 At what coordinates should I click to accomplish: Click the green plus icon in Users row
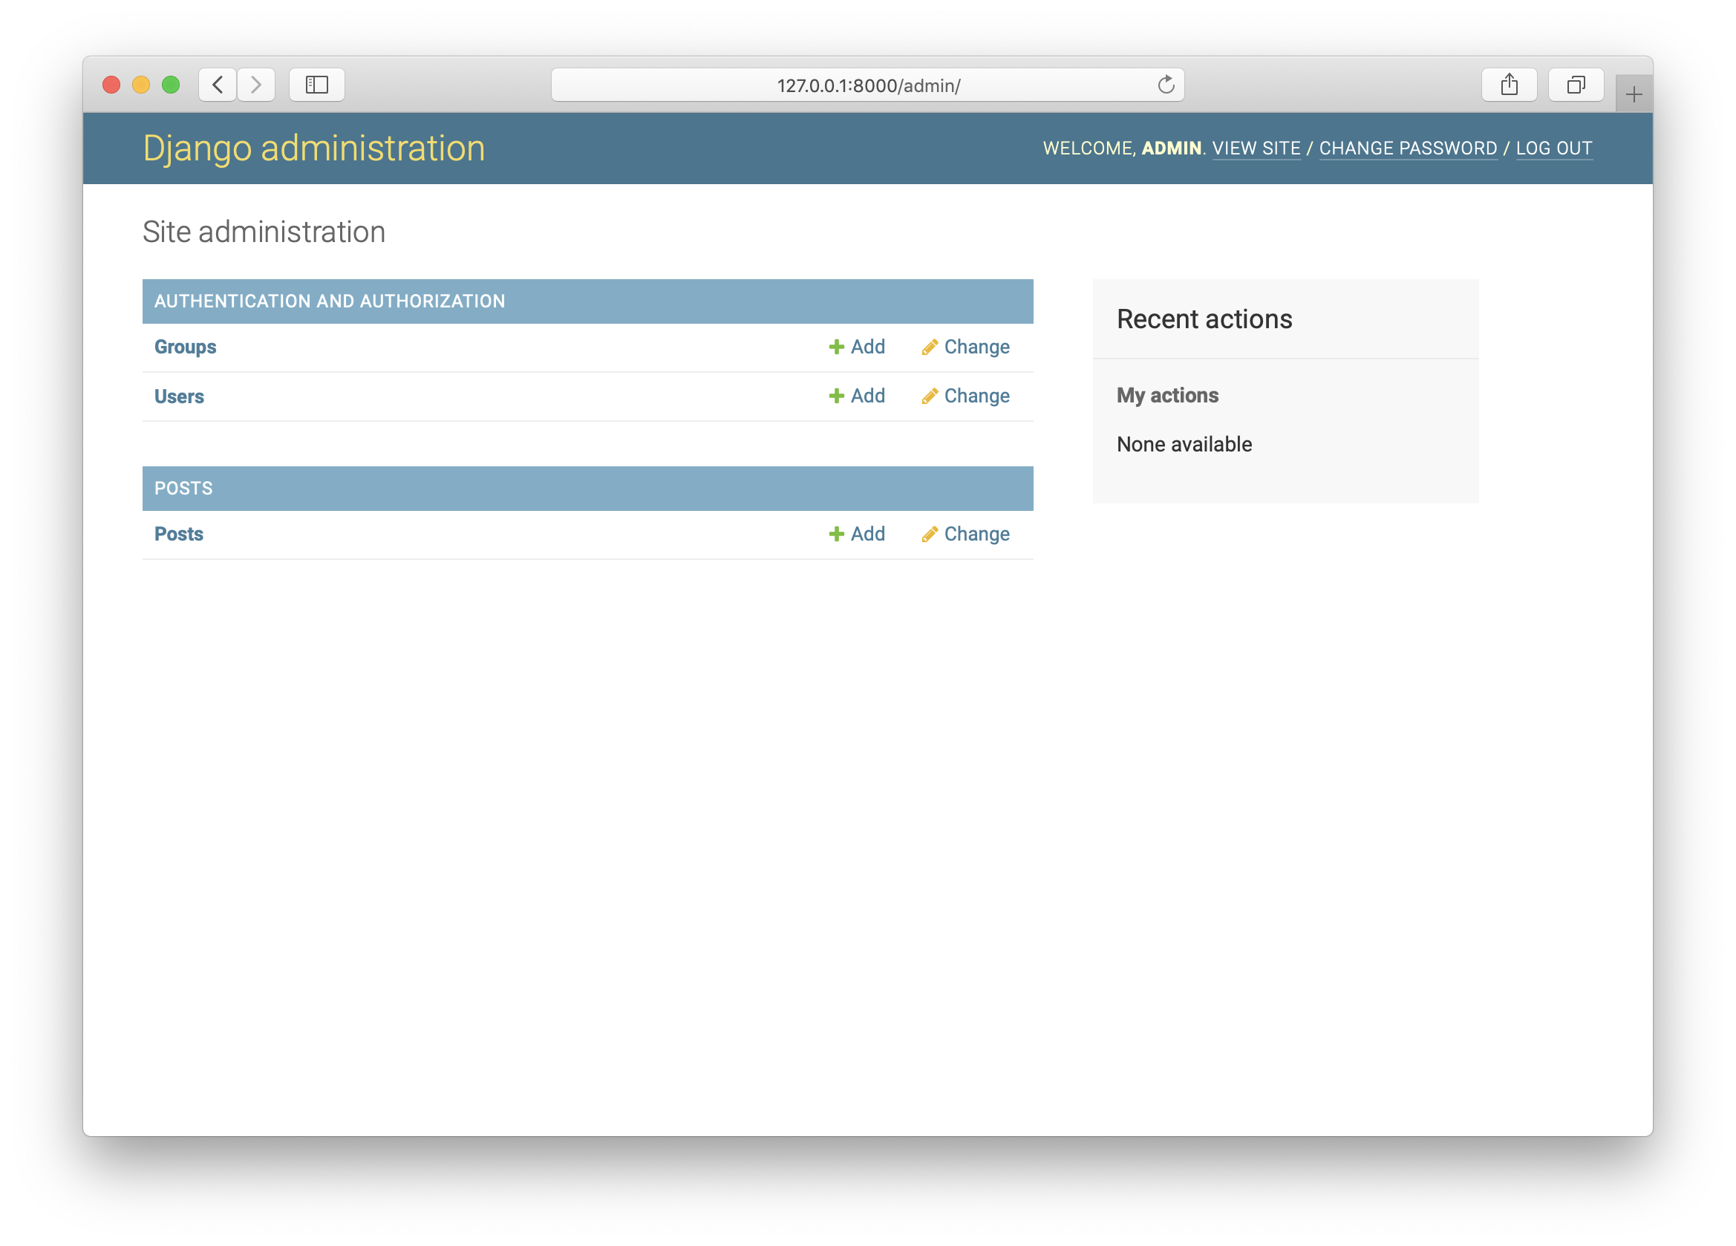coord(836,396)
